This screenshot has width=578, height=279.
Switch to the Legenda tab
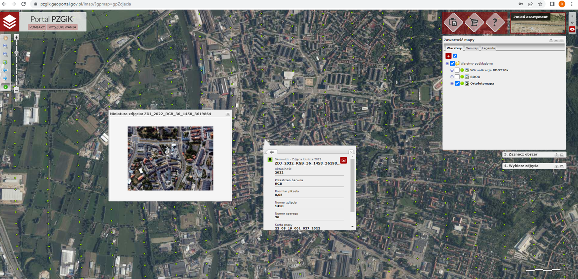pos(488,48)
